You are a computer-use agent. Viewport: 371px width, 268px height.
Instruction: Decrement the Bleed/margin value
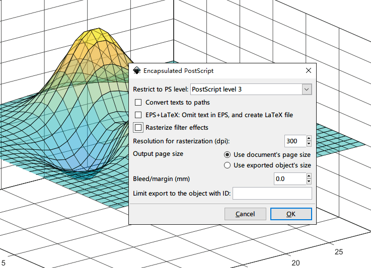309,182
